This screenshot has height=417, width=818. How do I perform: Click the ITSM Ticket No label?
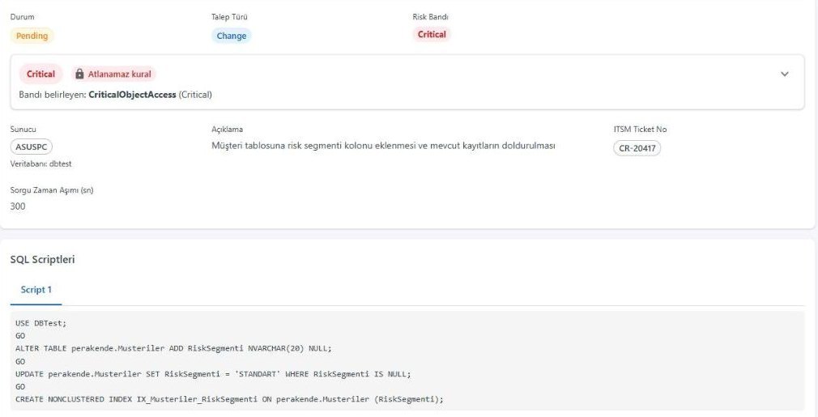[x=640, y=130]
